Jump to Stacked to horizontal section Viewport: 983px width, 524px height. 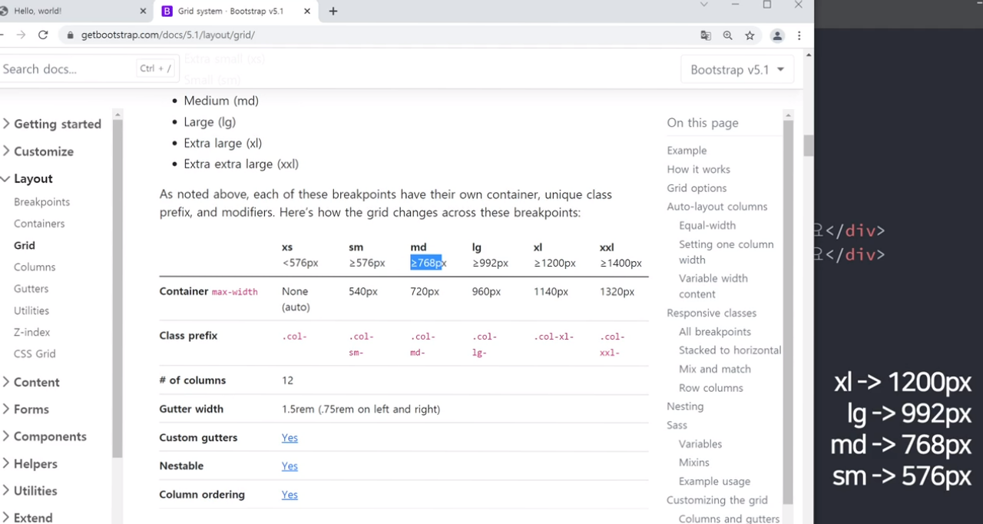click(x=730, y=350)
